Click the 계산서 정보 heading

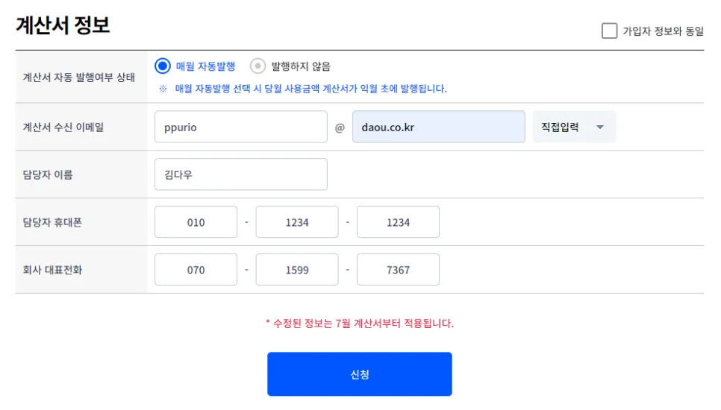click(x=63, y=25)
